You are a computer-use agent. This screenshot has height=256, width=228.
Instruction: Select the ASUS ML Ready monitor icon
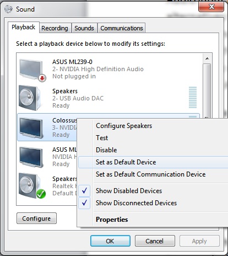coord(31,157)
